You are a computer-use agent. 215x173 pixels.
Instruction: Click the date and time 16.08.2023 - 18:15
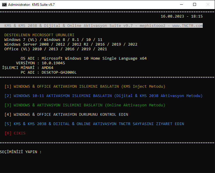(x=181, y=16)
